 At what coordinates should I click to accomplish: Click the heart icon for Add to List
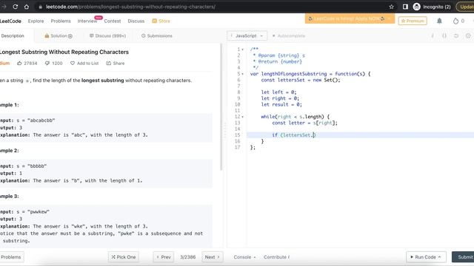tap(73, 63)
